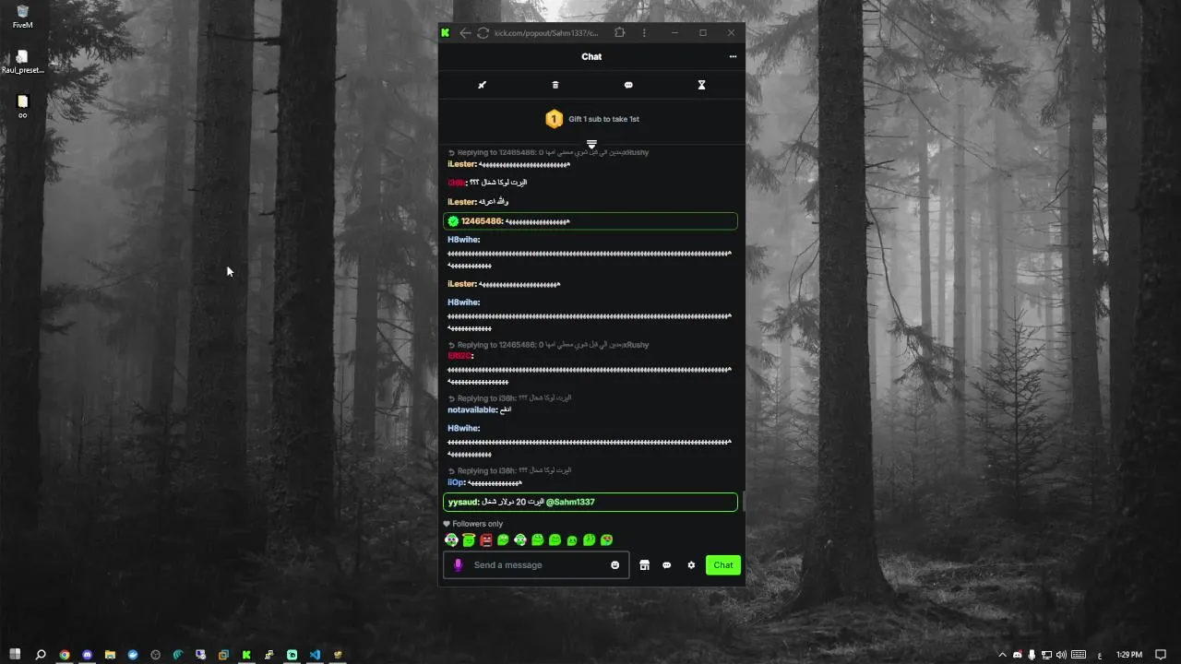Viewport: 1181px width, 664px height.
Task: Go back with the browser arrow
Action: [465, 32]
